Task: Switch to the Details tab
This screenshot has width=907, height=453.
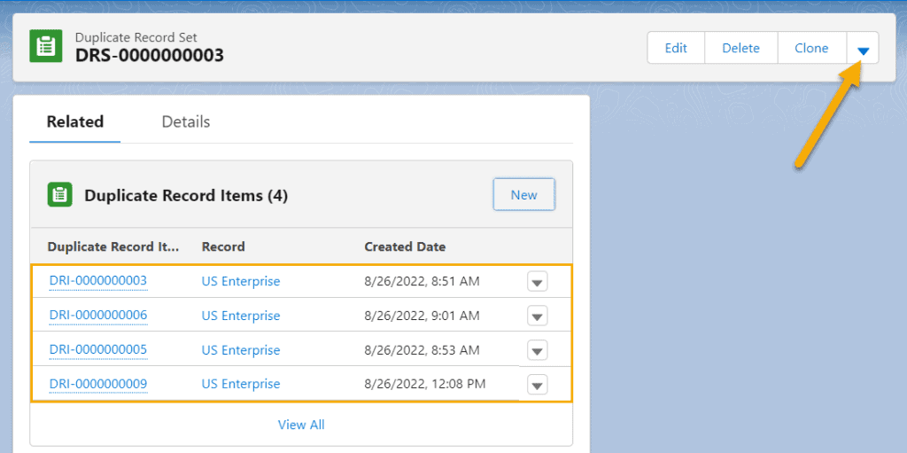Action: 186,122
